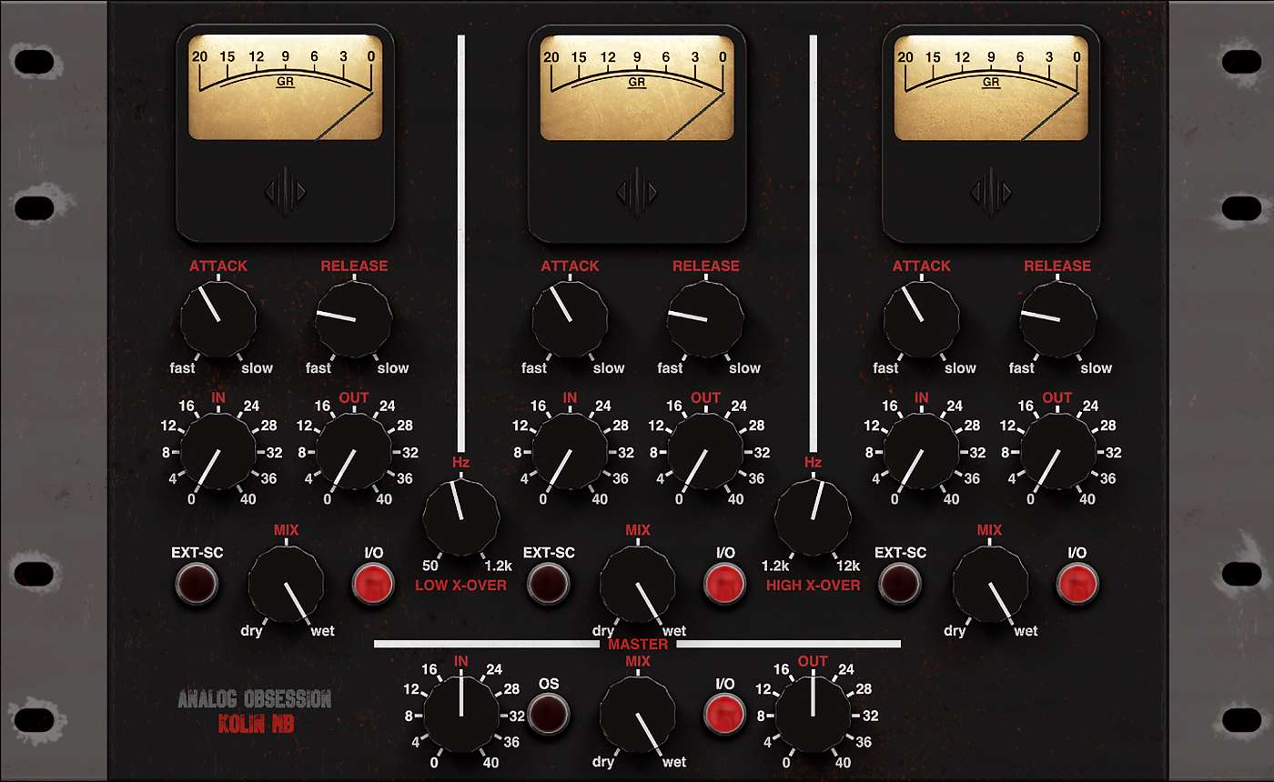The image size is (1274, 782).
Task: Toggle the low band EXT-SC button
Action: [197, 583]
